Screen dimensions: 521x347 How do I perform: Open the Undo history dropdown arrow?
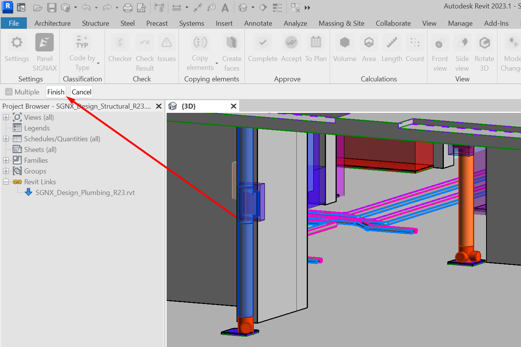point(96,8)
